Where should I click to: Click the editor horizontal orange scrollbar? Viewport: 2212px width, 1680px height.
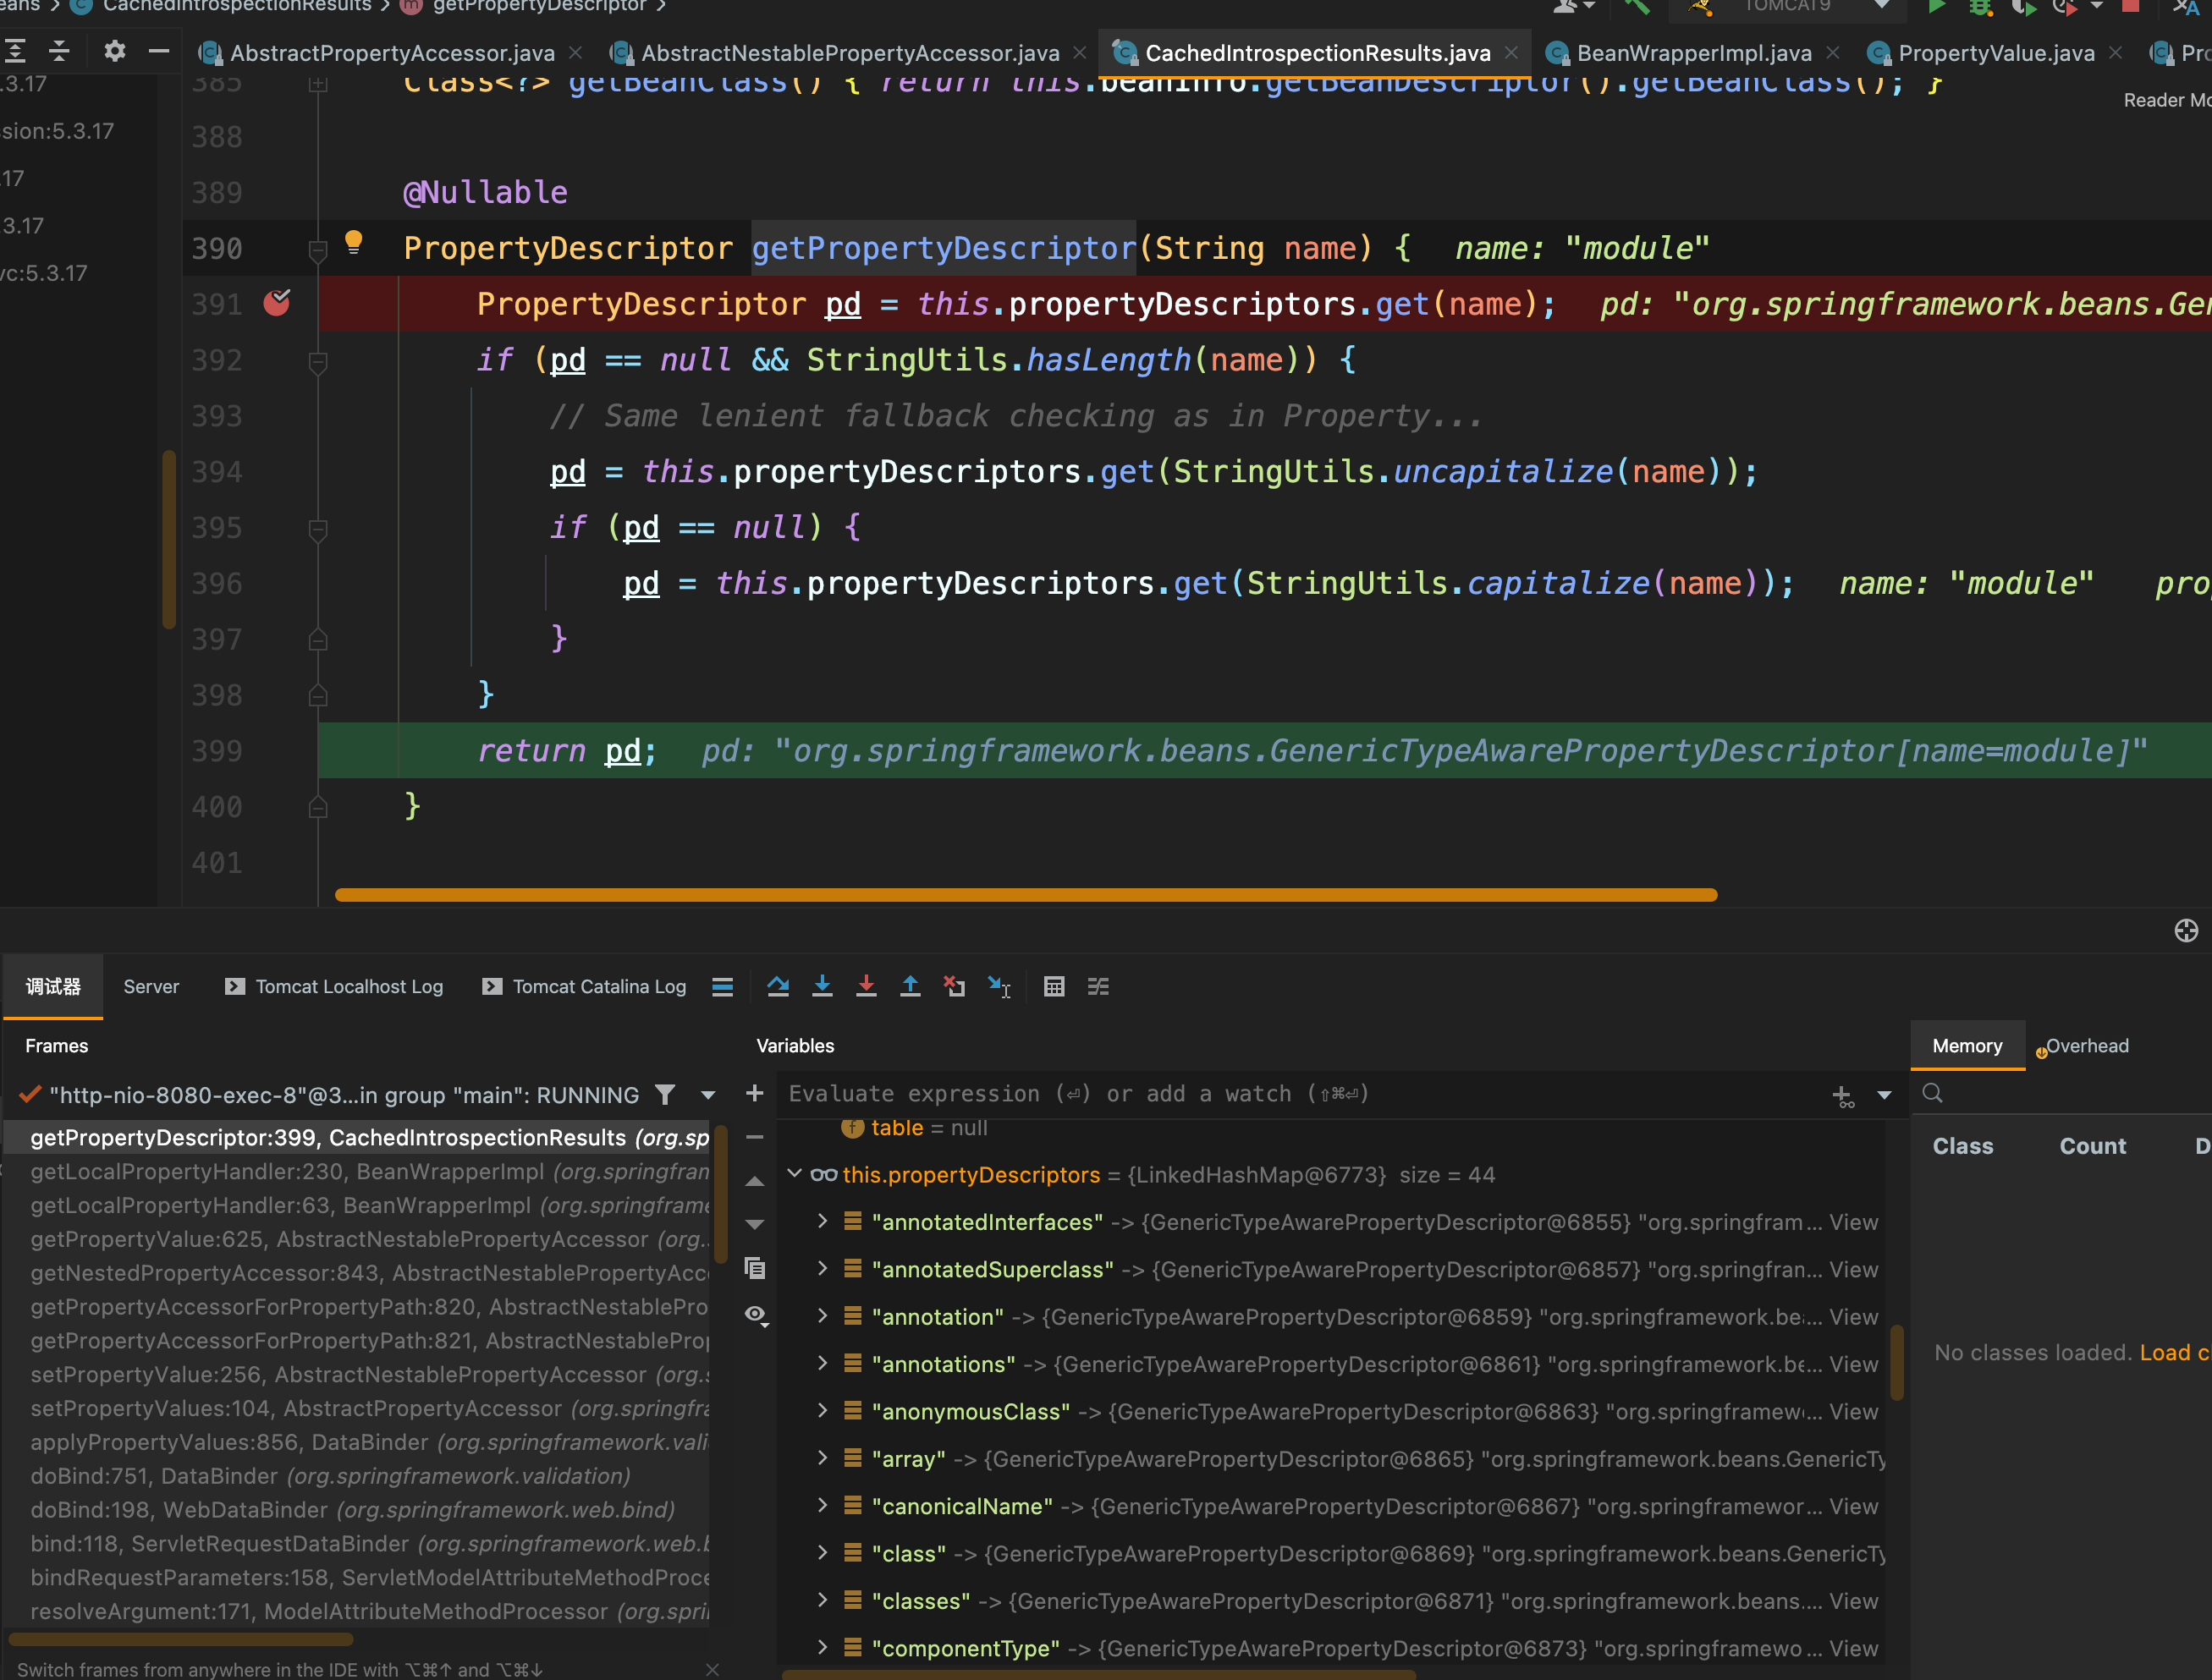[x=1026, y=895]
